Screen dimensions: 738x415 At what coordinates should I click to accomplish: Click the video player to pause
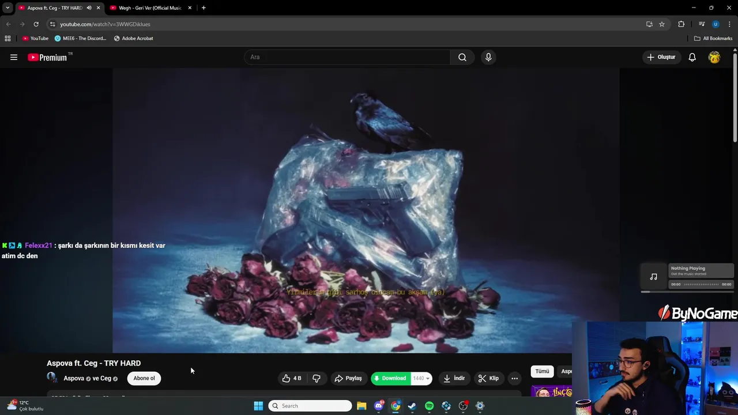point(366,210)
